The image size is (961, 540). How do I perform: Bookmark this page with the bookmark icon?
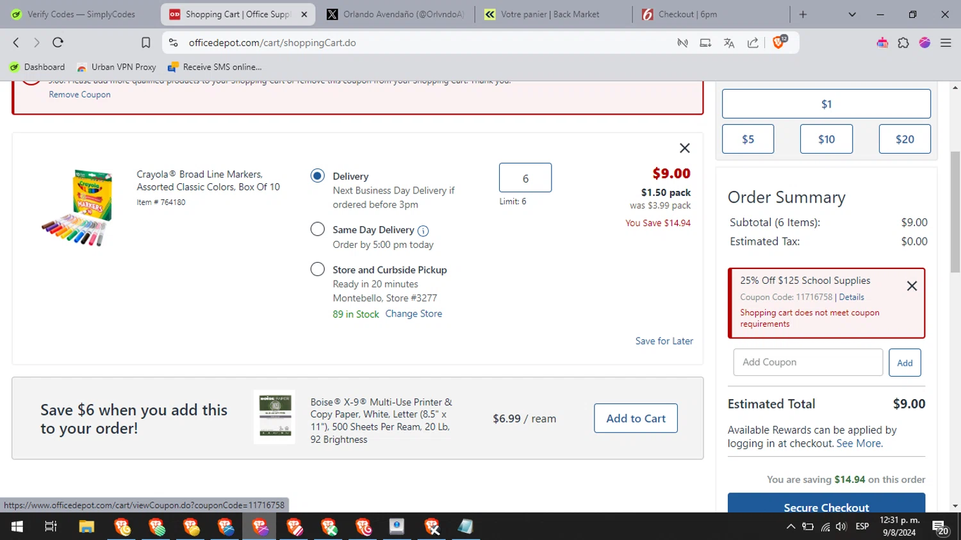click(x=146, y=42)
